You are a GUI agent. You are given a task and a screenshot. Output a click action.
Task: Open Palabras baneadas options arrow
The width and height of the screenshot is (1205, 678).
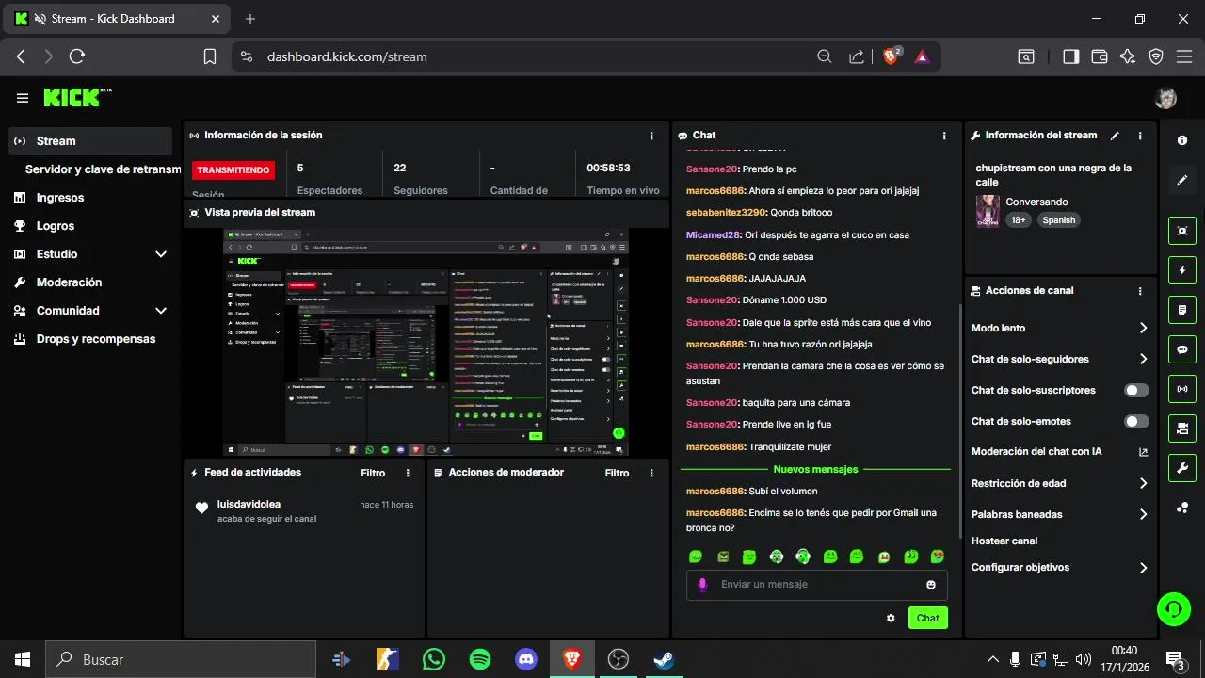pyautogui.click(x=1143, y=514)
